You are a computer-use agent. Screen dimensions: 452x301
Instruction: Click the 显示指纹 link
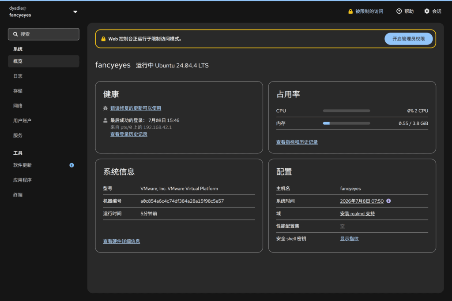(349, 239)
